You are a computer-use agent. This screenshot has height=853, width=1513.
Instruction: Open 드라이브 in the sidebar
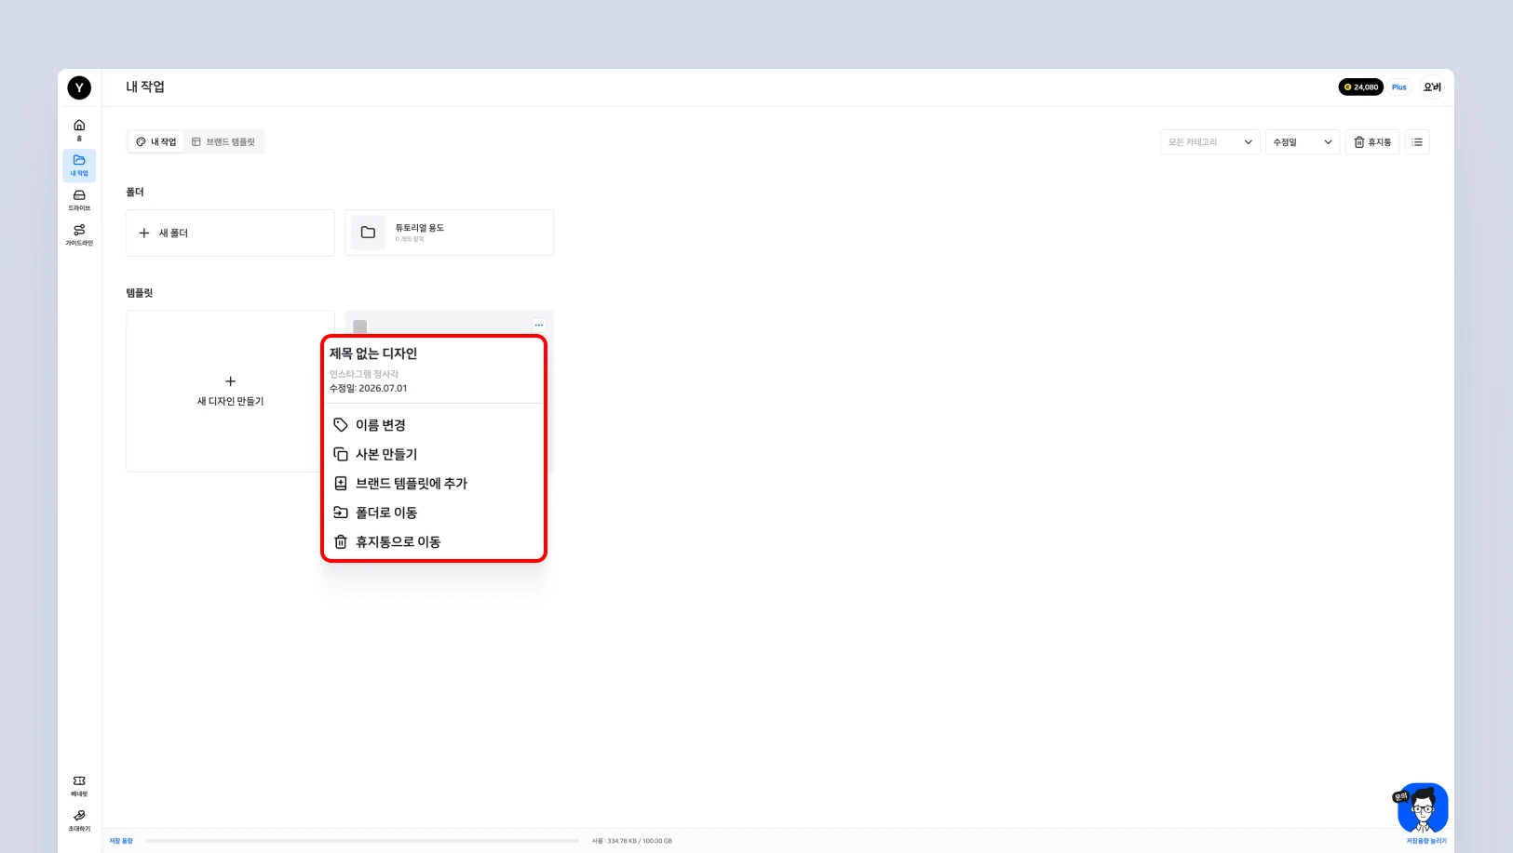[x=79, y=200]
